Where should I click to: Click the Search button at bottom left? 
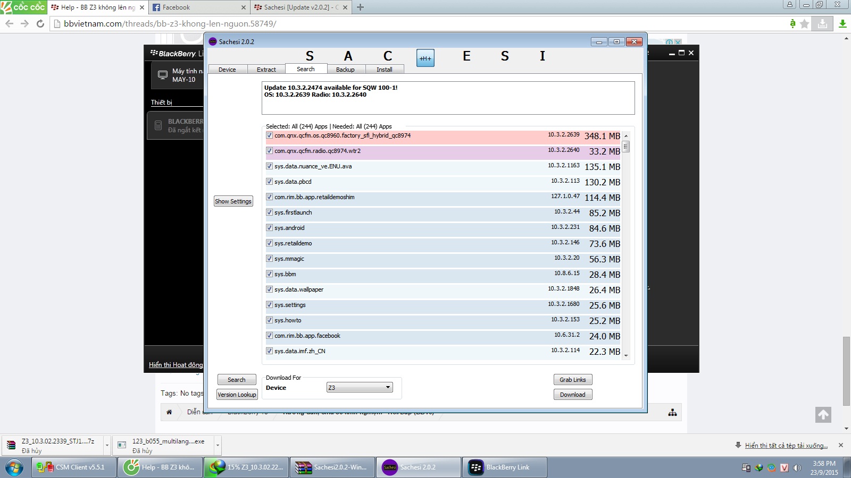tap(237, 380)
